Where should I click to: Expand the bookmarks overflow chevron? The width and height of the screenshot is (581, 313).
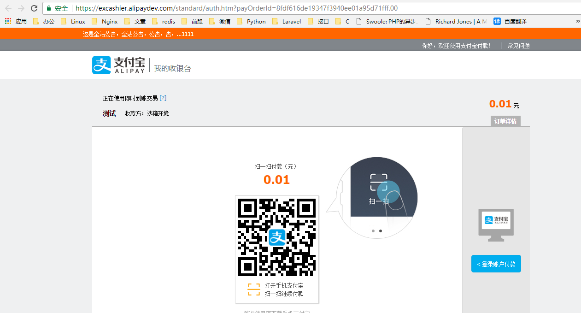coord(578,21)
